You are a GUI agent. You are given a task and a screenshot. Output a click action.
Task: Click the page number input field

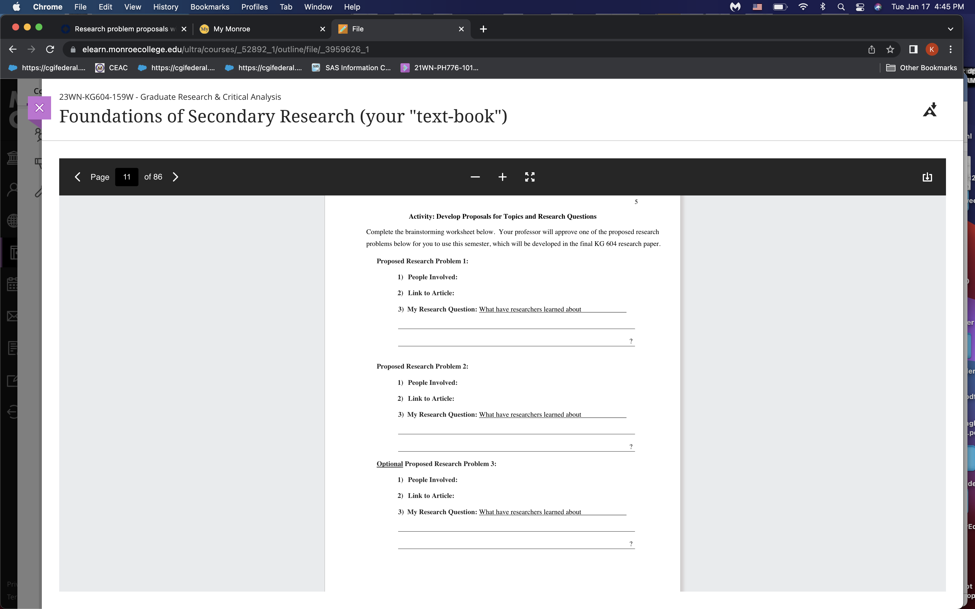(127, 177)
